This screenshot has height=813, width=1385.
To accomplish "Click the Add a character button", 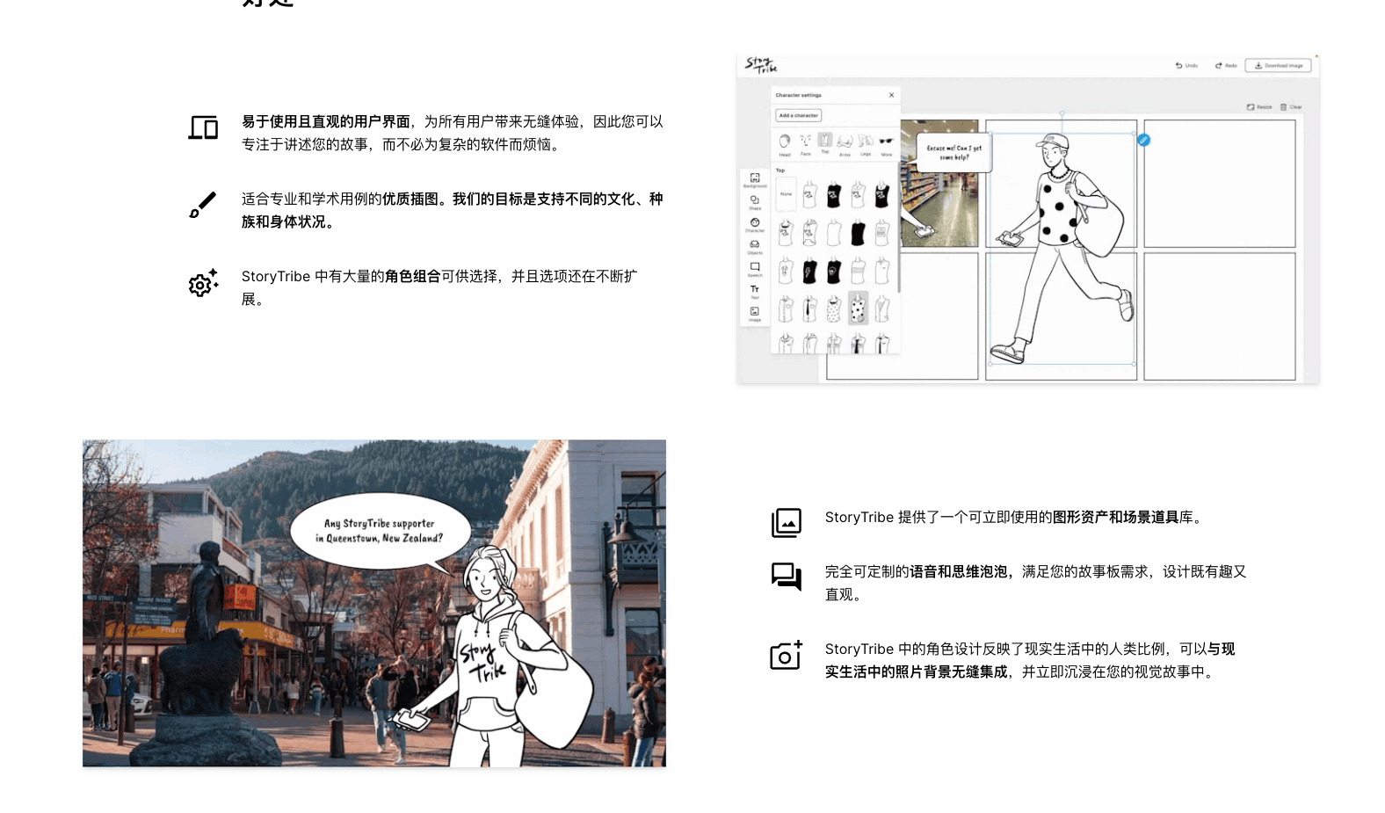I will click(799, 115).
